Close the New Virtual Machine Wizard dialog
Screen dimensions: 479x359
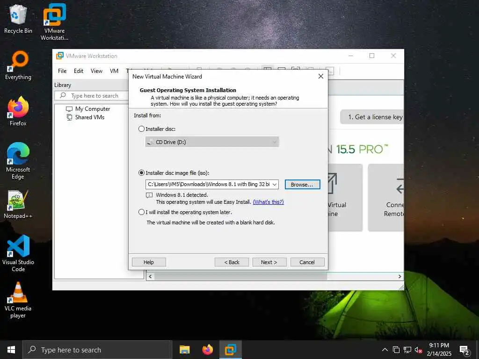click(x=321, y=76)
